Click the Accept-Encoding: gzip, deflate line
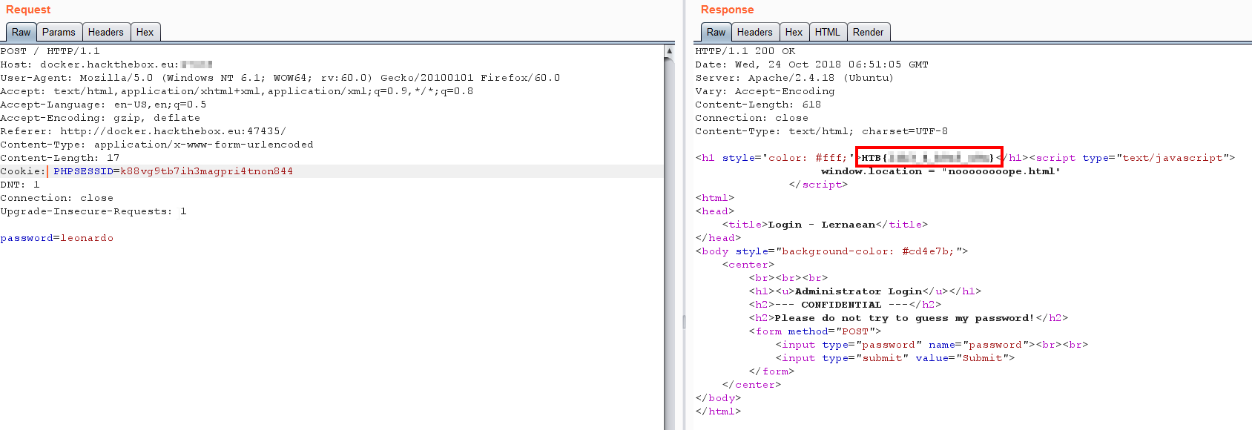1252x430 pixels. 100,118
